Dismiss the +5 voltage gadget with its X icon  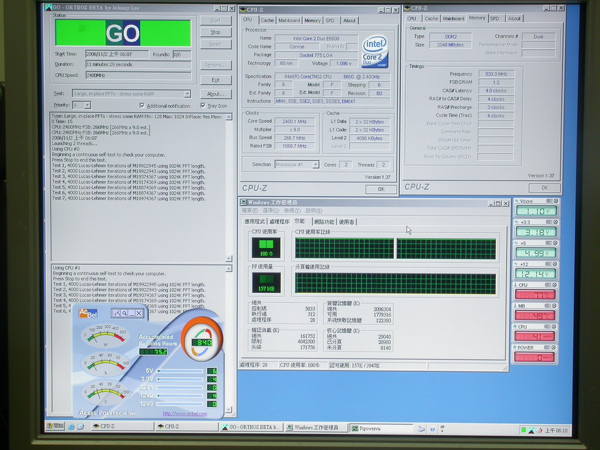point(555,243)
